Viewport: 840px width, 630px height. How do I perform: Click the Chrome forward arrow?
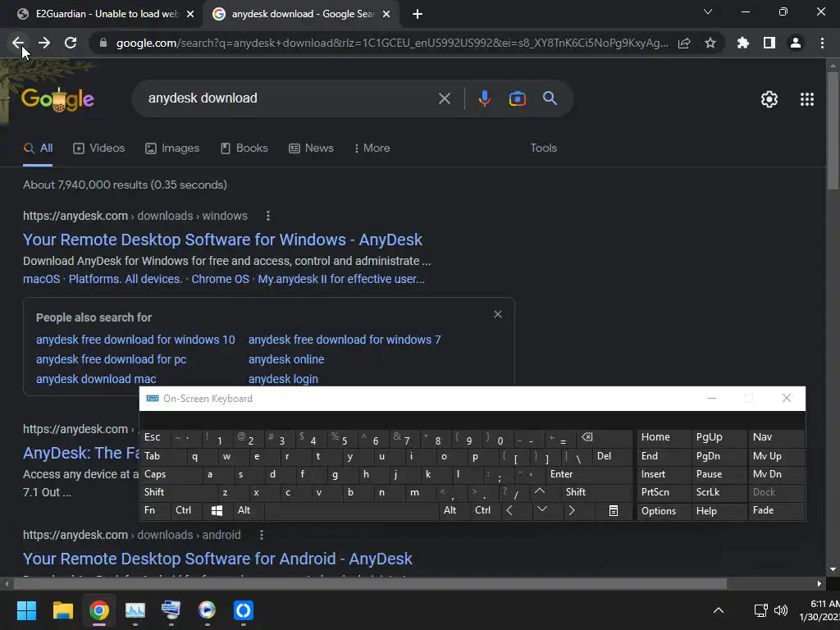point(44,43)
